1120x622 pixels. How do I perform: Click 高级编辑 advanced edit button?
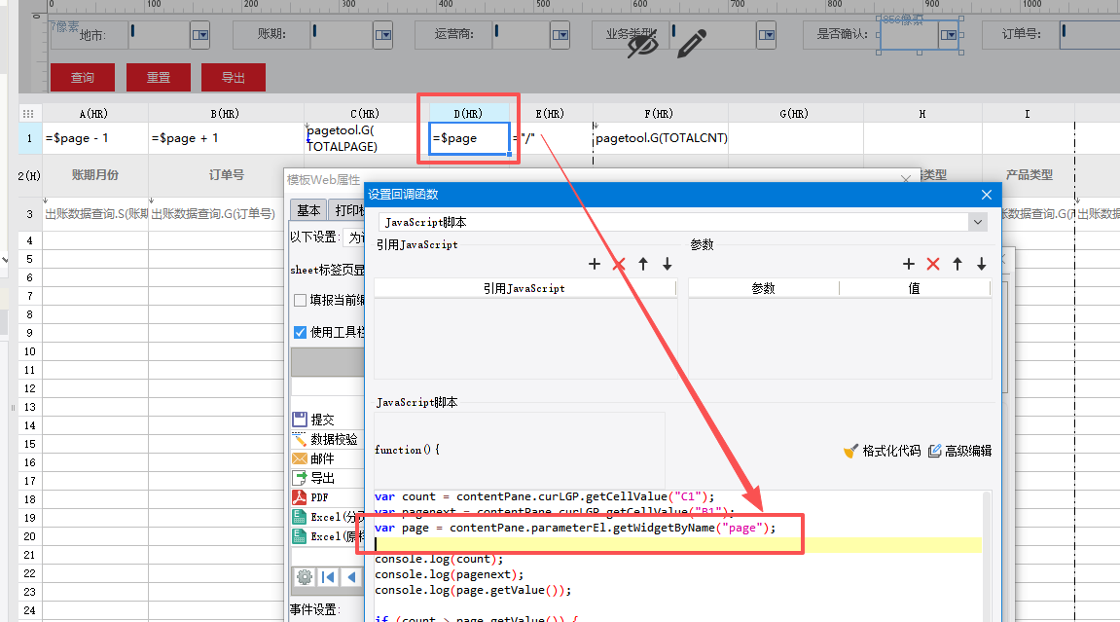click(960, 451)
